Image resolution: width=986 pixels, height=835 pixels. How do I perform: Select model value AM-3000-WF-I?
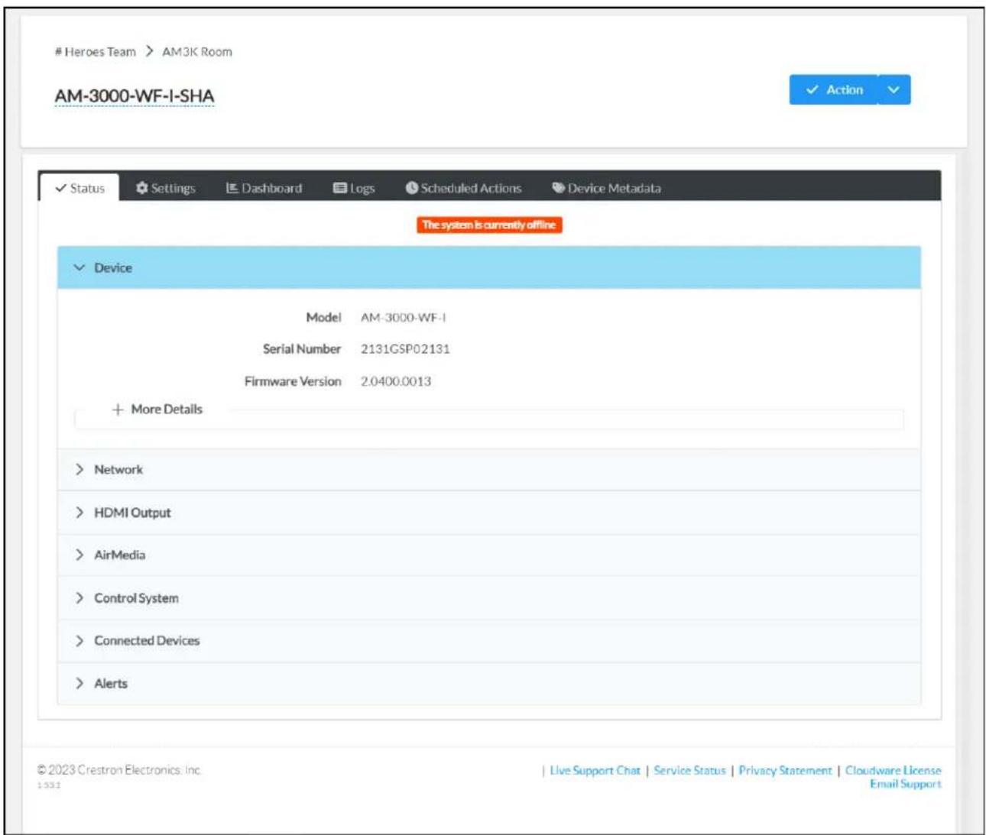(404, 317)
